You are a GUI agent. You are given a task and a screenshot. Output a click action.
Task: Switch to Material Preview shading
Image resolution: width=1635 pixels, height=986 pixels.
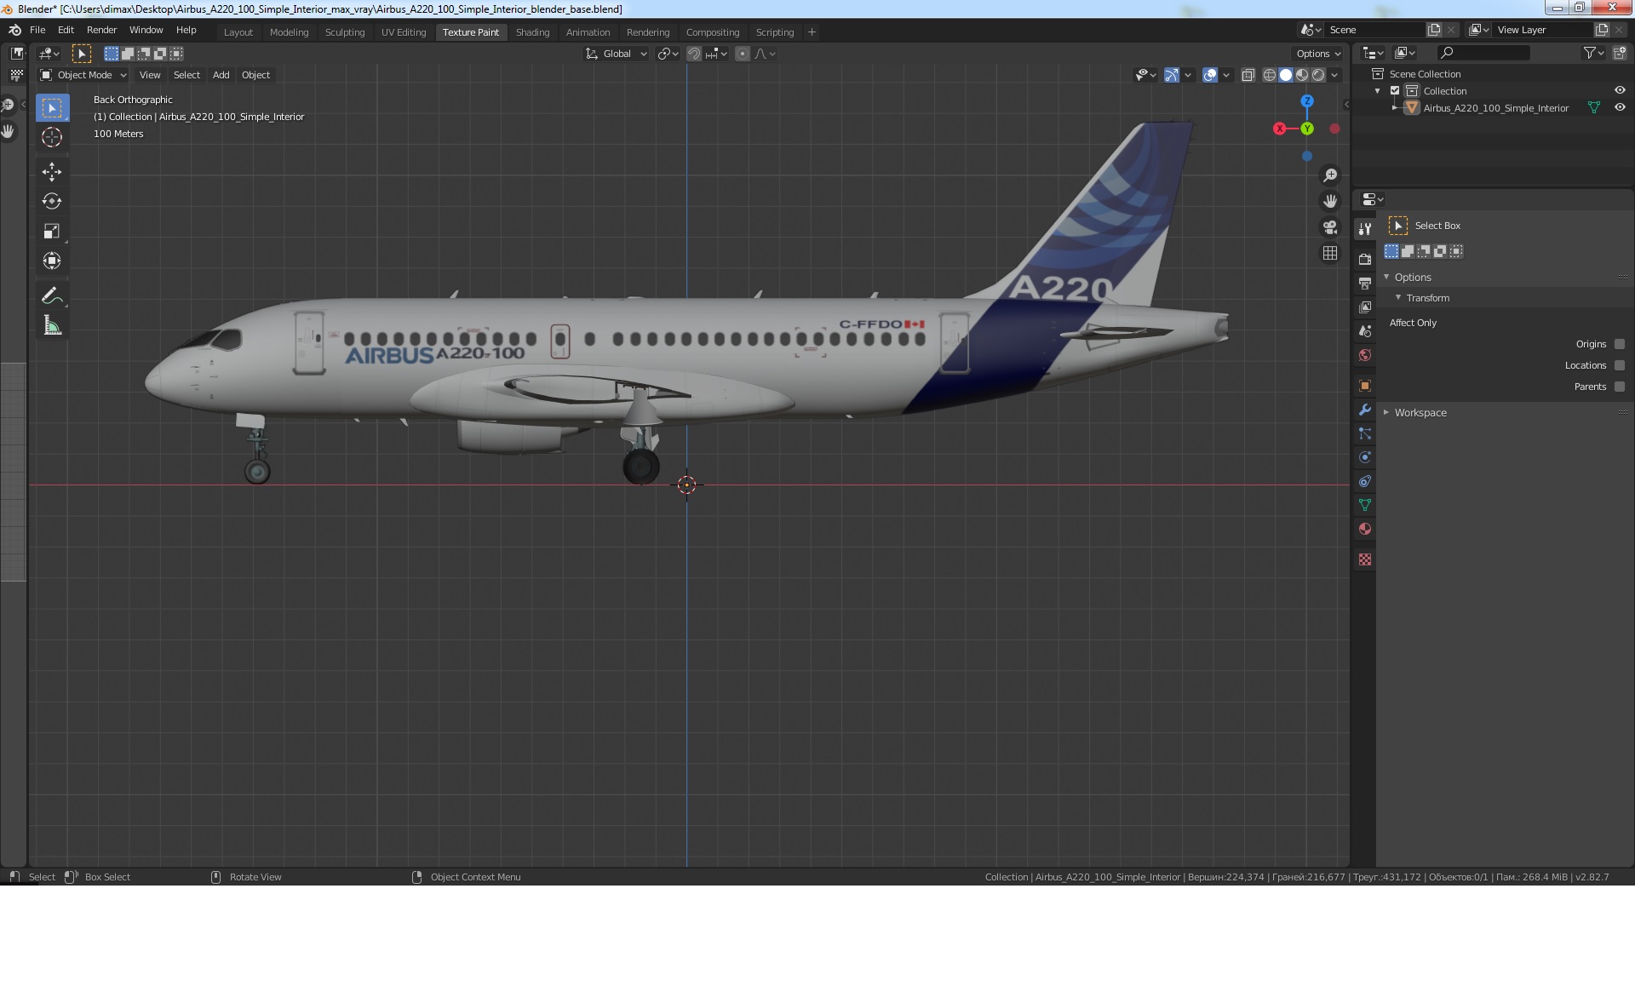point(1302,75)
